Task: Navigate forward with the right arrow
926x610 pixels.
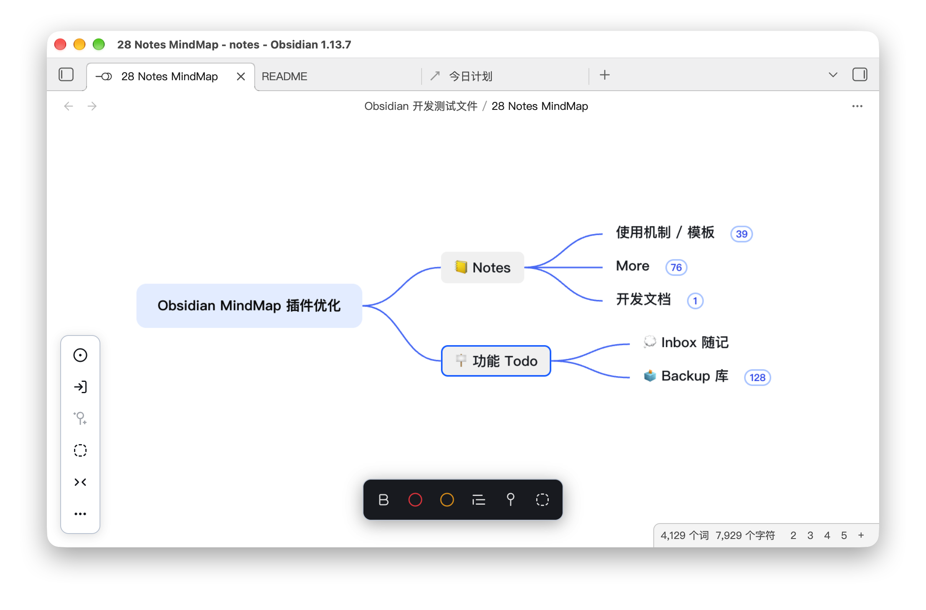Action: [92, 106]
